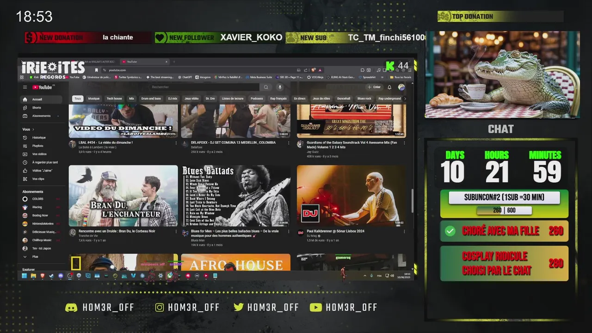The width and height of the screenshot is (592, 333).
Task: Select the Musique filter chip
Action: tap(94, 99)
